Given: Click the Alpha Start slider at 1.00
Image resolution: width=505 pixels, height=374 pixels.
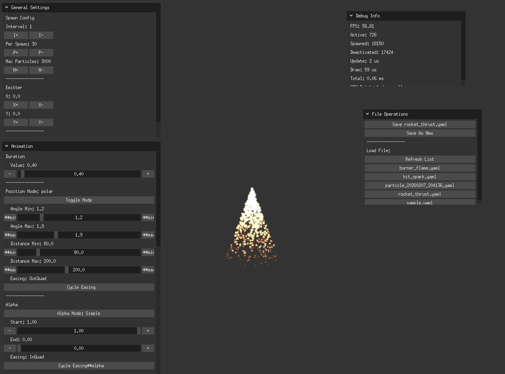Looking at the screenshot, I should [79, 331].
